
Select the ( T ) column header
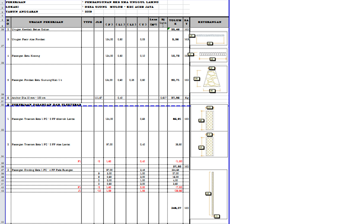tap(143, 22)
